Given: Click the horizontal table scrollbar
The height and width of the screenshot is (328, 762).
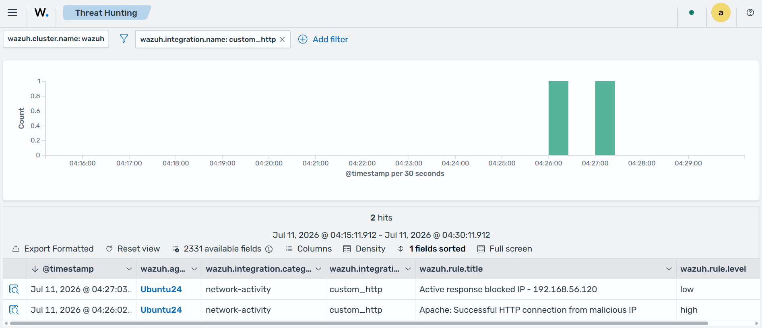Looking at the screenshot, I should point(359,323).
